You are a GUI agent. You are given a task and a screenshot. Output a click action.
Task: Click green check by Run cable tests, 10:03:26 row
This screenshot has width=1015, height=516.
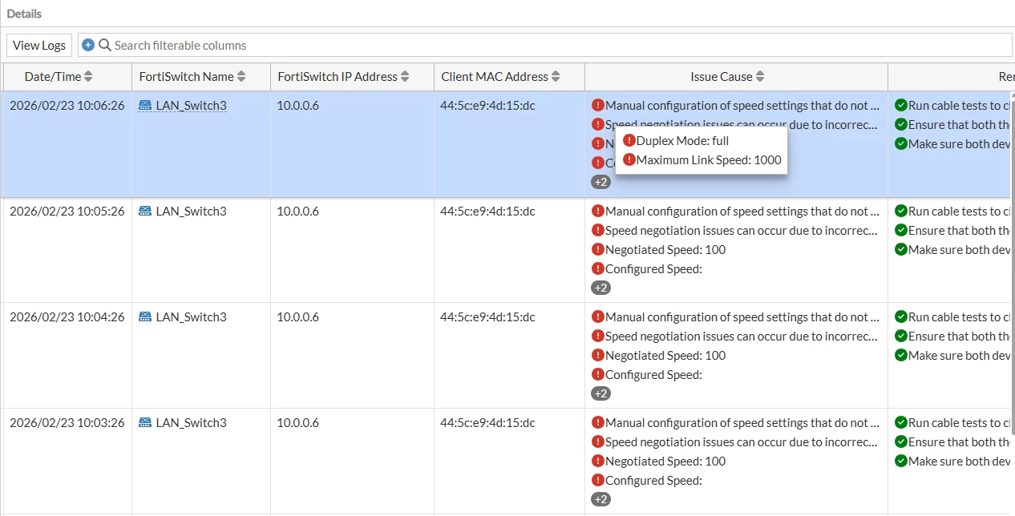click(x=900, y=422)
